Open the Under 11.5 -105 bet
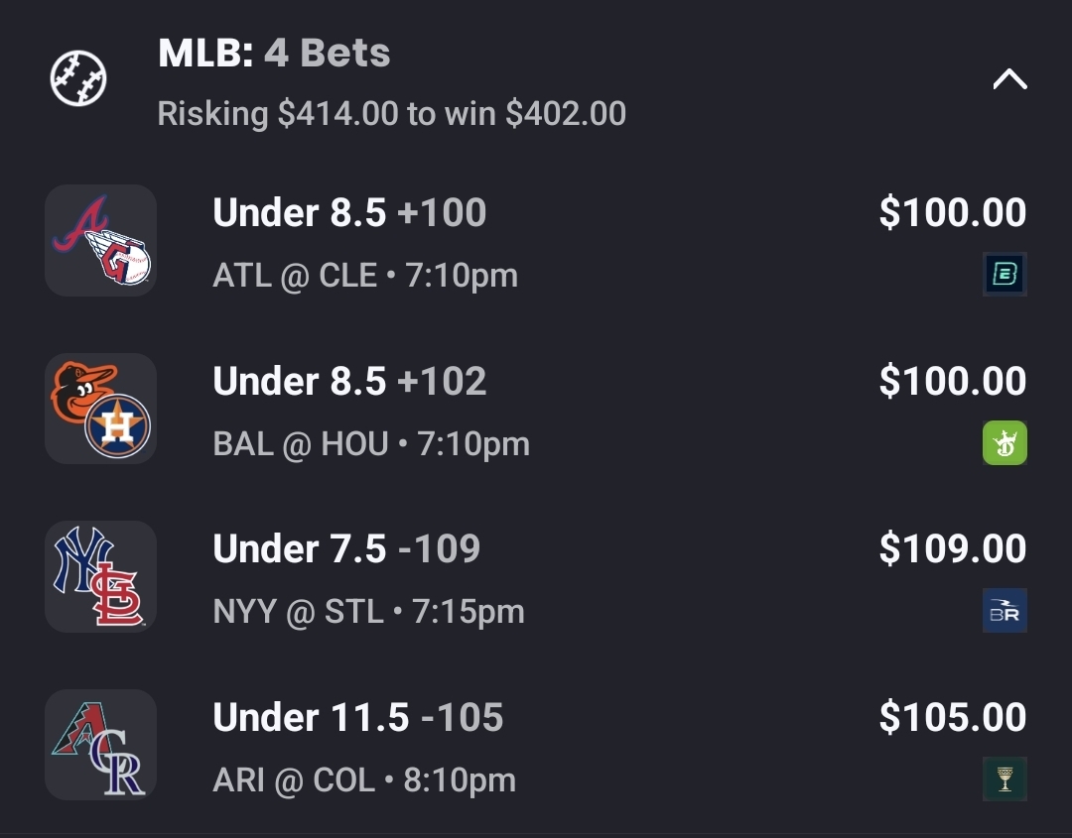Image resolution: width=1072 pixels, height=838 pixels. pos(357,718)
